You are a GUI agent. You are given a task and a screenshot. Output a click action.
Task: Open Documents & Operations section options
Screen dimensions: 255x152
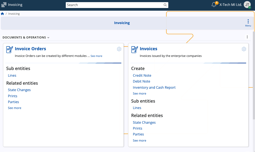click(x=247, y=37)
